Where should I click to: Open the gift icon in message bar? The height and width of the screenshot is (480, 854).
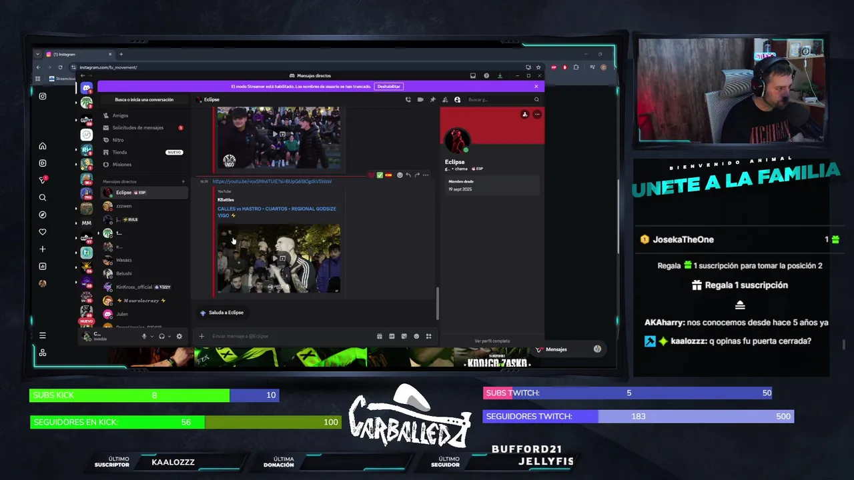379,336
